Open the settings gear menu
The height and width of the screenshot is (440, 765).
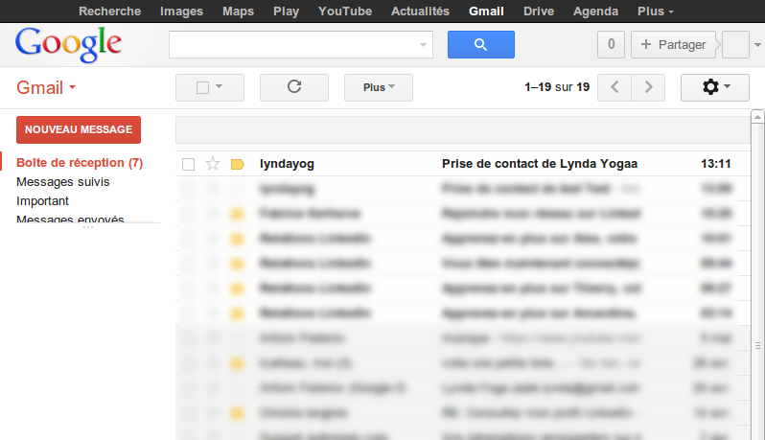pyautogui.click(x=715, y=87)
